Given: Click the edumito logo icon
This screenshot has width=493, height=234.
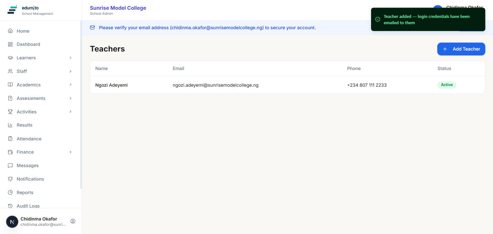Looking at the screenshot, I should pos(12,10).
